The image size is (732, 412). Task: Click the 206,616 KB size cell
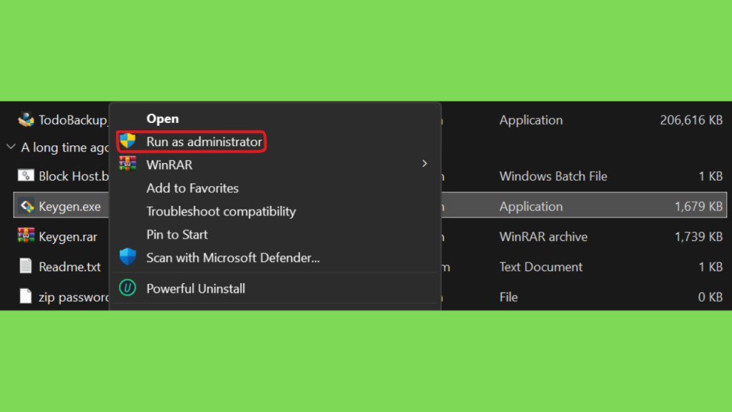point(691,120)
